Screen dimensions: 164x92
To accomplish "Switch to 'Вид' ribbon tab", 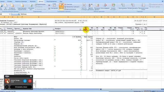I will pyautogui.click(x=61, y=2).
